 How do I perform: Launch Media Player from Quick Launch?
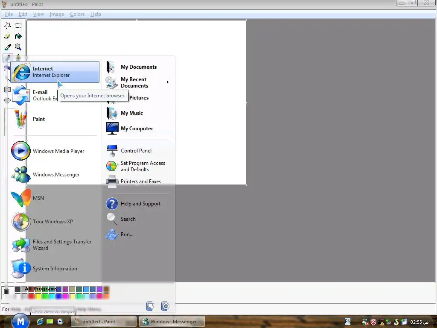tap(60, 322)
